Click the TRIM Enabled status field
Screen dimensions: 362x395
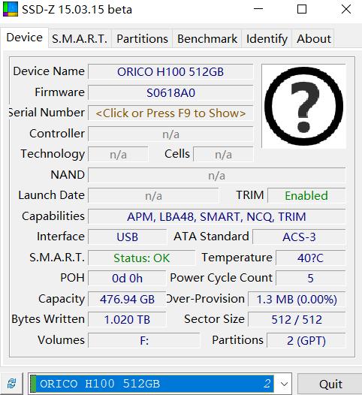point(306,196)
